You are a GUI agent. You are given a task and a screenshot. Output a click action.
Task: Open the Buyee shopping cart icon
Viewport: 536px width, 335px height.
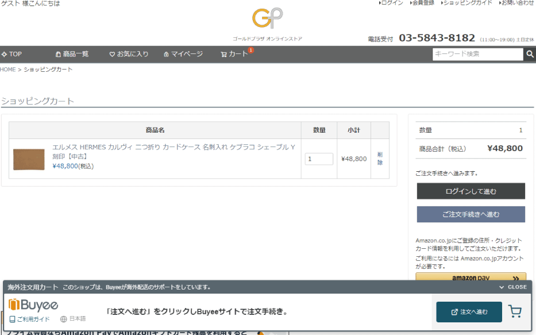[515, 312]
